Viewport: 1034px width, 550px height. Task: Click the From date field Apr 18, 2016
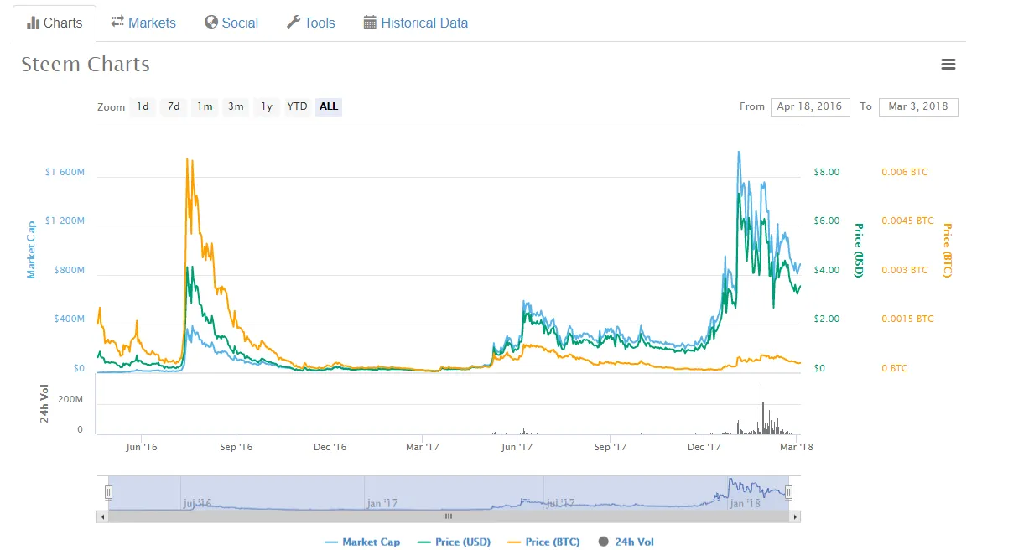(810, 106)
